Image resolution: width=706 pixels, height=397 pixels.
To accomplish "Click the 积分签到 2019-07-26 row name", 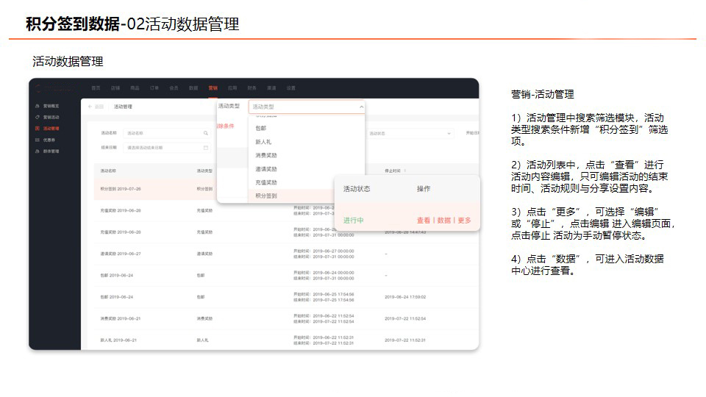I will pos(121,189).
